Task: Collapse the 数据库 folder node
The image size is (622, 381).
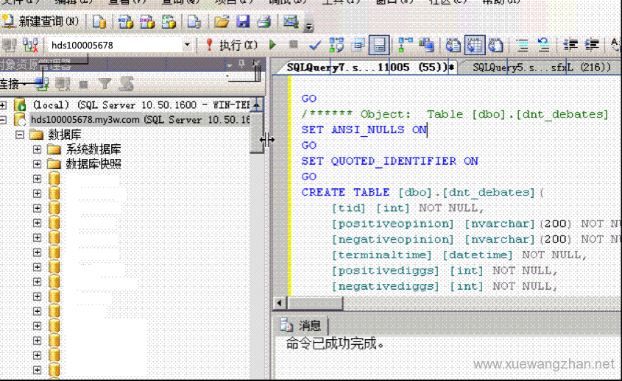Action: (x=20, y=135)
